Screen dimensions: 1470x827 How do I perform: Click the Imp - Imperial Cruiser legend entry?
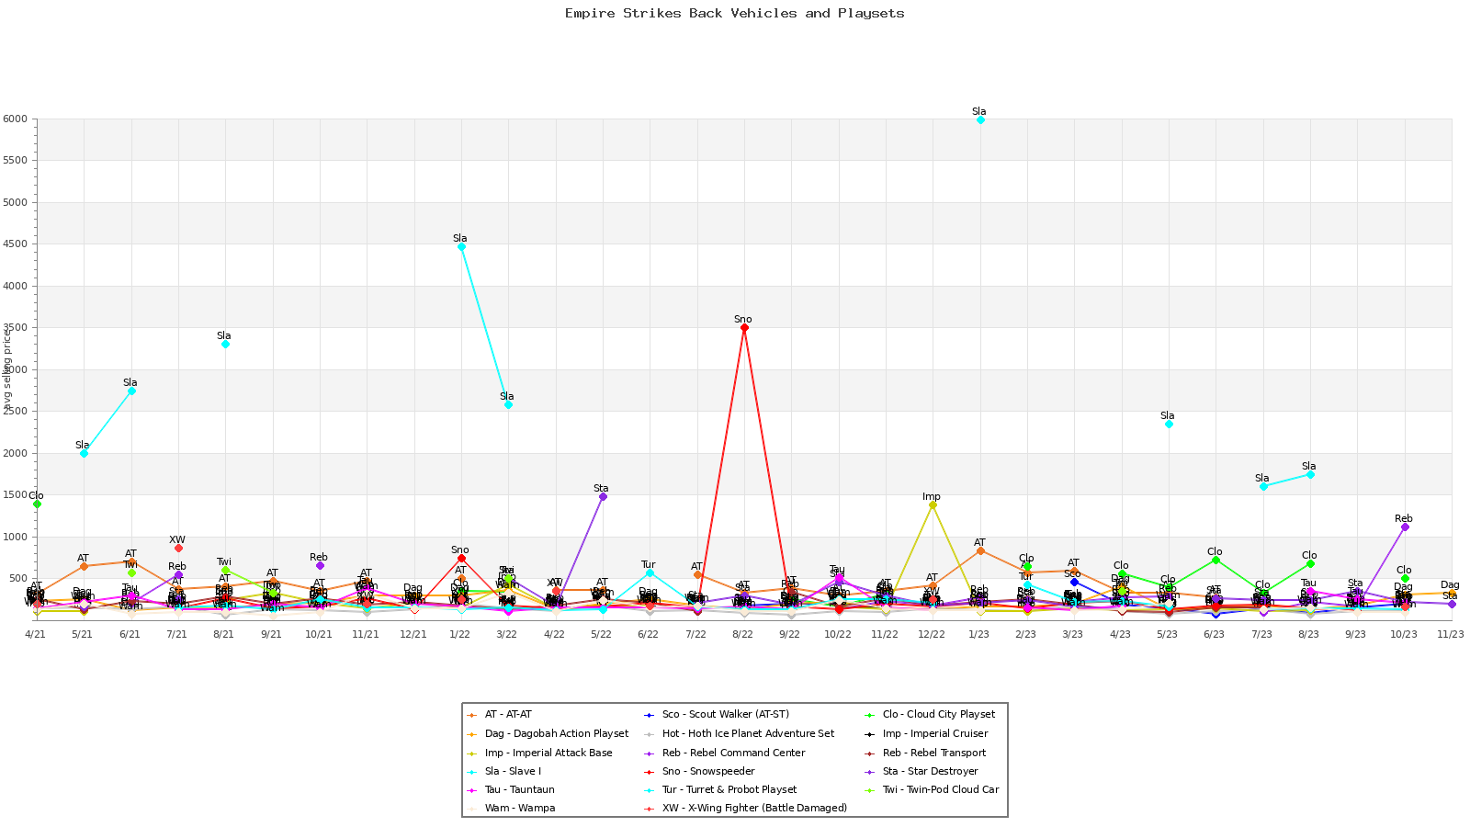point(926,733)
